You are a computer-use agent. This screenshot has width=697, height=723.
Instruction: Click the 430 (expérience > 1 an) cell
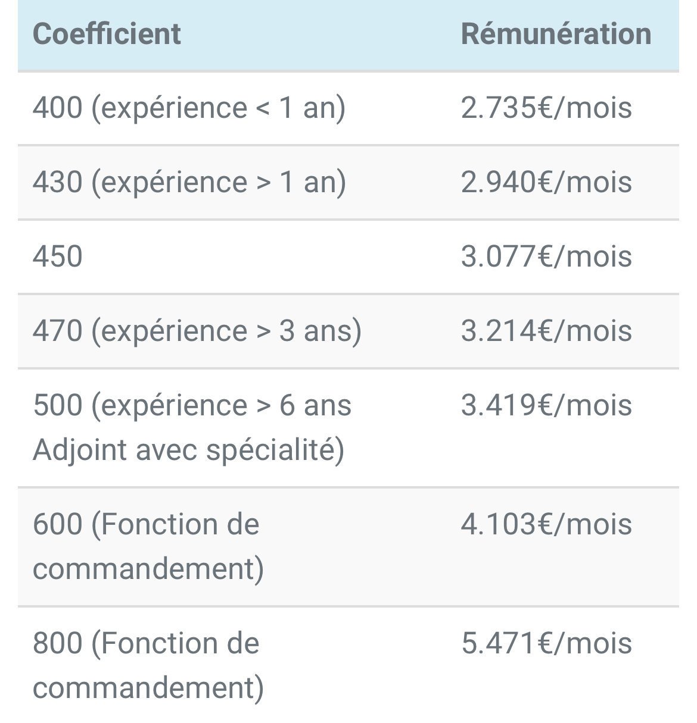coord(189,182)
